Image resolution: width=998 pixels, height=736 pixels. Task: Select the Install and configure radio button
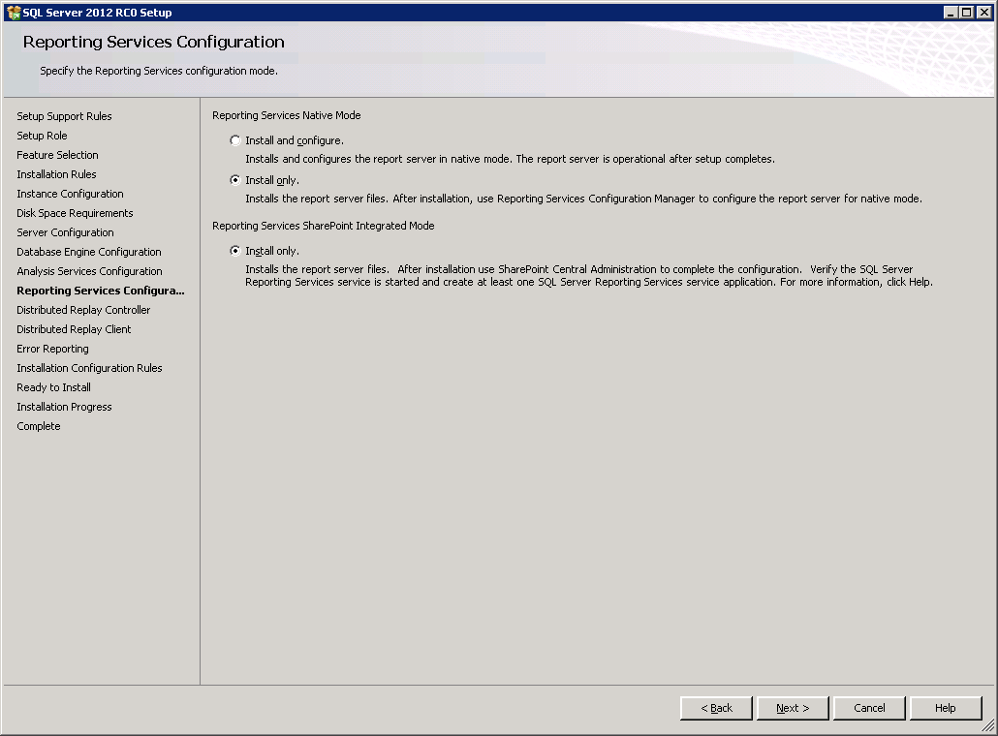tap(235, 140)
